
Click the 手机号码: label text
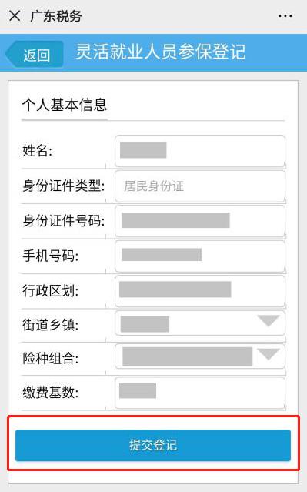[50, 256]
